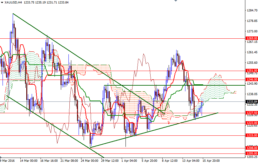258x163 pixels.
Task: Select the 1208.00 red level price label
Action: pos(252,148)
